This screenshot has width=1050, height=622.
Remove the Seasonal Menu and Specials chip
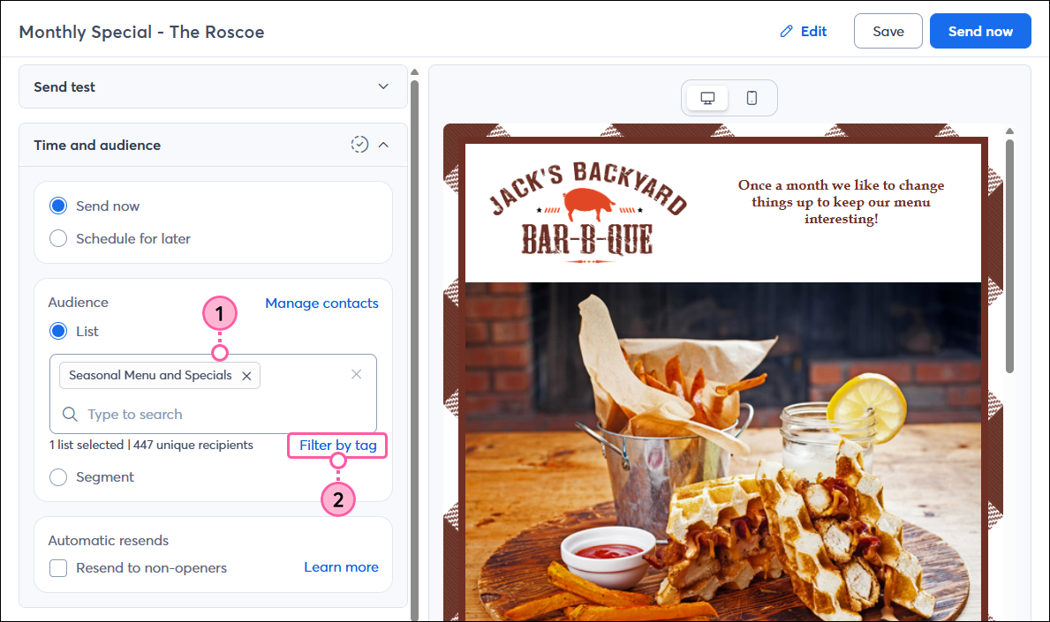tap(246, 376)
